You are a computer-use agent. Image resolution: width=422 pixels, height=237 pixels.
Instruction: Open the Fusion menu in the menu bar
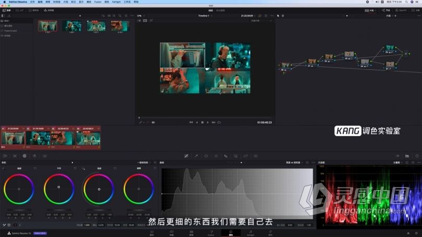point(98,2)
